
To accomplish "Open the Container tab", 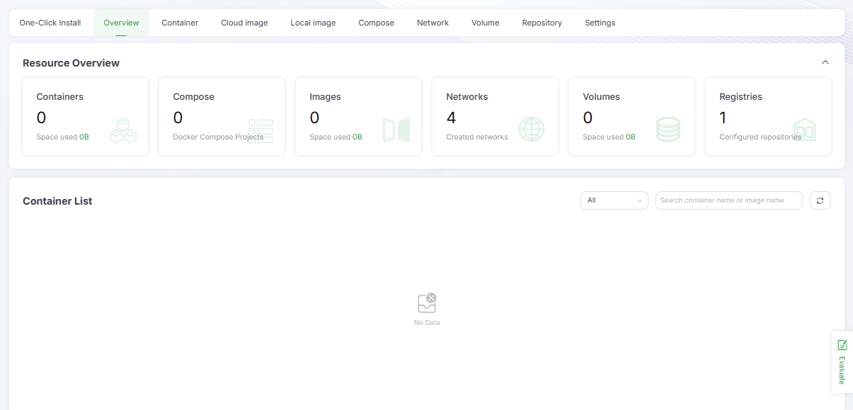I will tap(180, 23).
